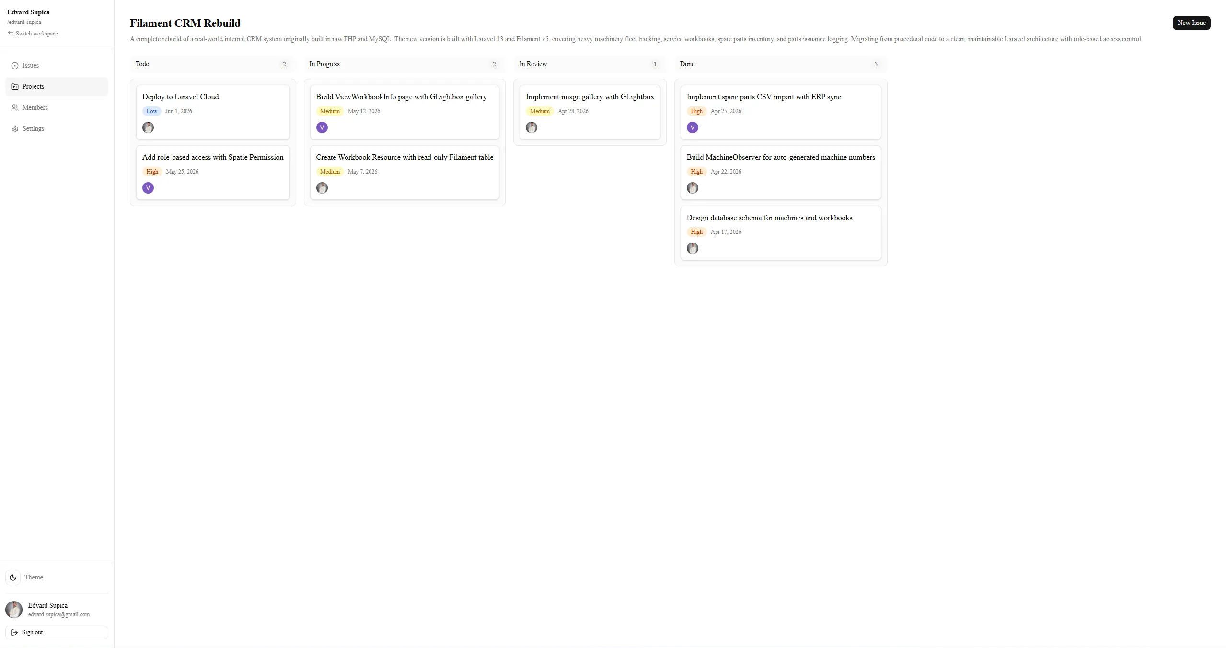The image size is (1226, 648).
Task: Click the /edvard-supica workspace slug
Action: 24,23
